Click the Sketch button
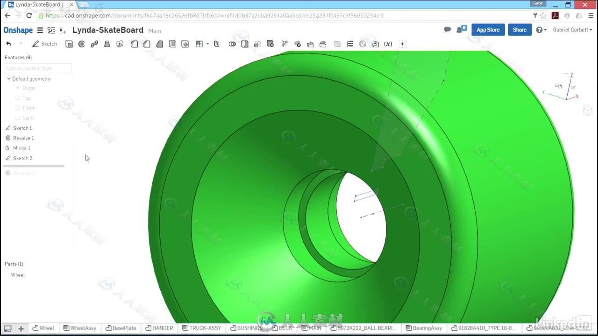Image resolution: width=598 pixels, height=336 pixels. 45,44
